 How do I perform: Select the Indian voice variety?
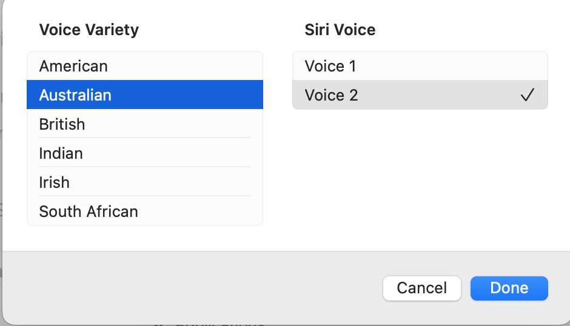click(61, 153)
